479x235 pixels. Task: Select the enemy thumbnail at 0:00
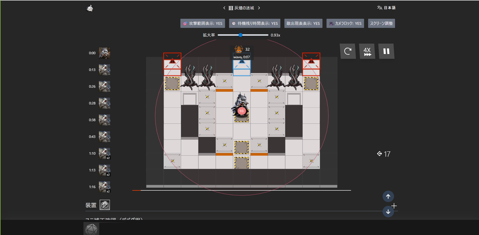pos(104,53)
